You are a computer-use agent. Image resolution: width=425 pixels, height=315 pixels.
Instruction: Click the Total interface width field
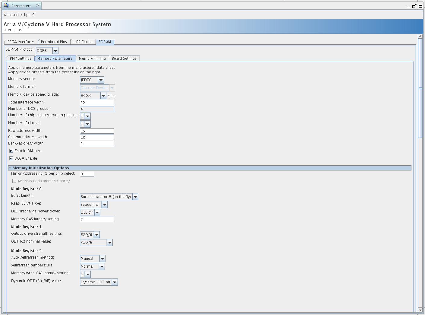tap(97, 103)
